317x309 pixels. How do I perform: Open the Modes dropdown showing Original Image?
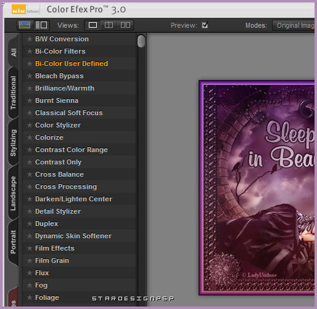click(294, 25)
